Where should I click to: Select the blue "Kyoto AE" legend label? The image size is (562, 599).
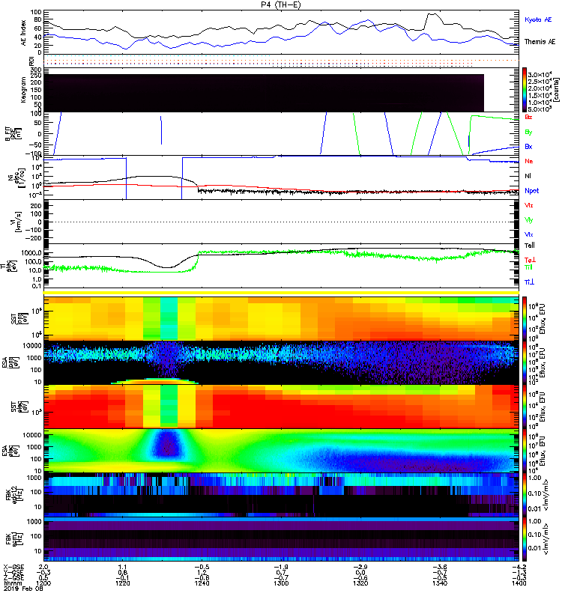tap(538, 19)
